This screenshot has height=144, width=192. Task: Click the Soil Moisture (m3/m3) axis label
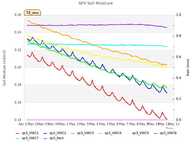(4, 68)
